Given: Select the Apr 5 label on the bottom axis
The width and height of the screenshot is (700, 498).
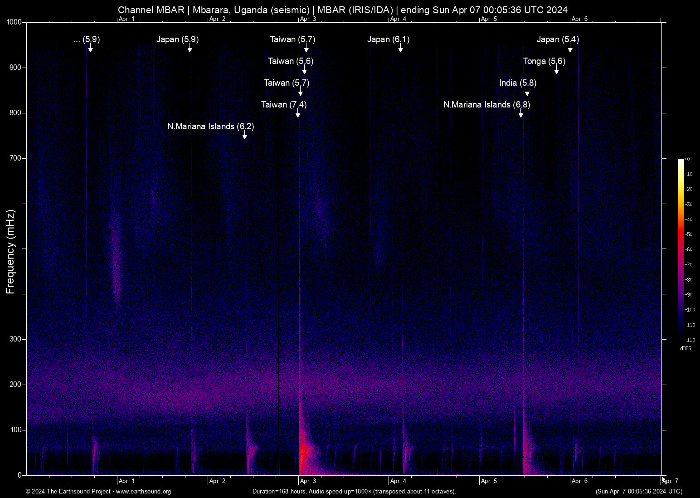Looking at the screenshot, I should tap(489, 481).
